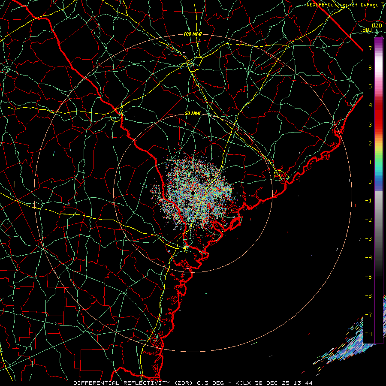Click the "-7" value on color scale
This screenshot has height=386, width=386.
[x=368, y=315]
